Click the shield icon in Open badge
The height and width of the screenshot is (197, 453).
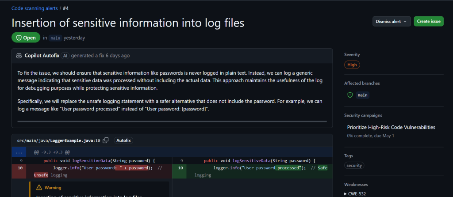coord(19,38)
